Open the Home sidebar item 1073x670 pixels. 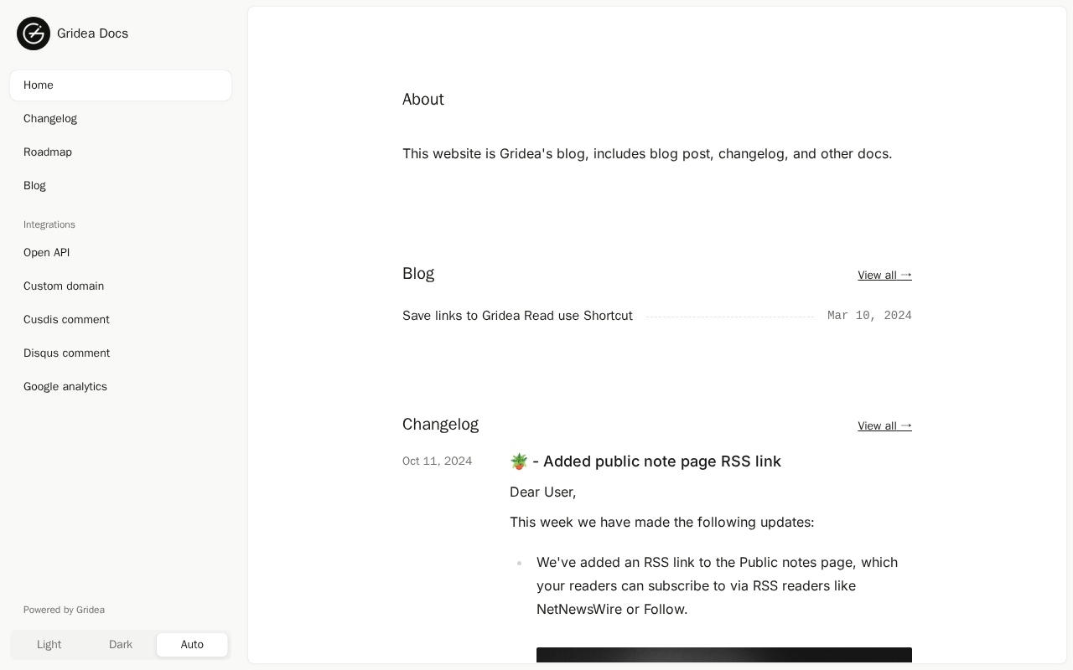[x=39, y=85]
